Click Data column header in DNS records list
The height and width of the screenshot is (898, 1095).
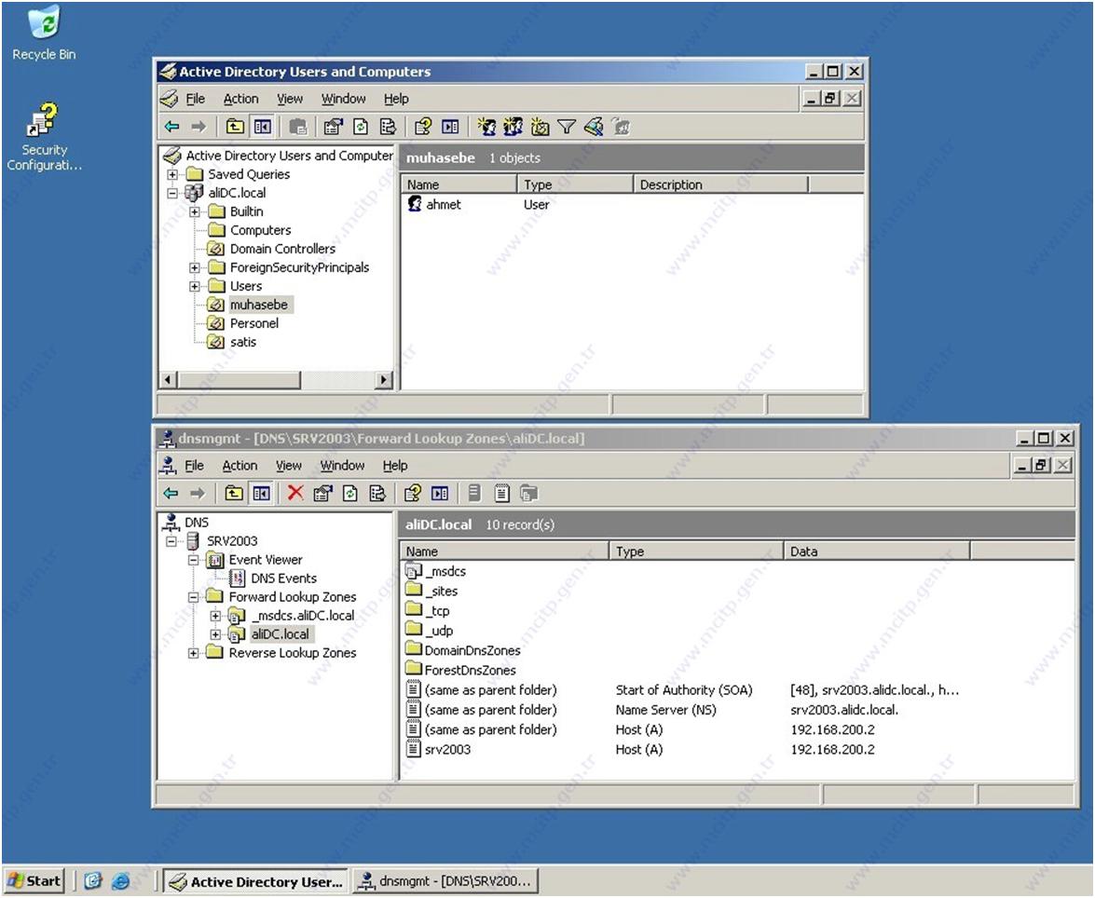pos(876,551)
